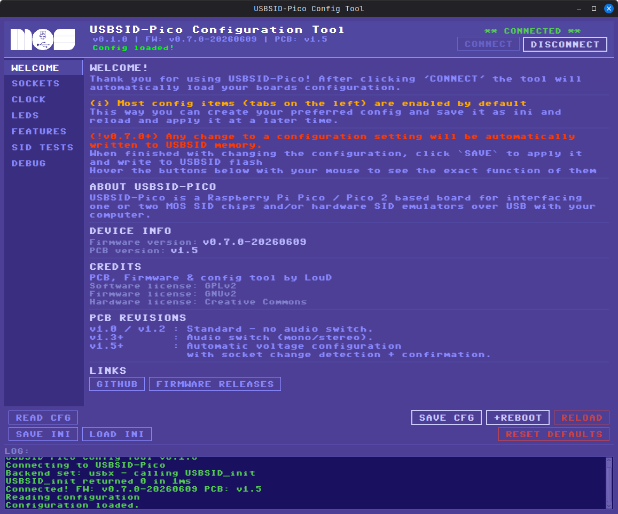
Task: Click 'Software license: GPLv2' text
Action: coord(163,286)
